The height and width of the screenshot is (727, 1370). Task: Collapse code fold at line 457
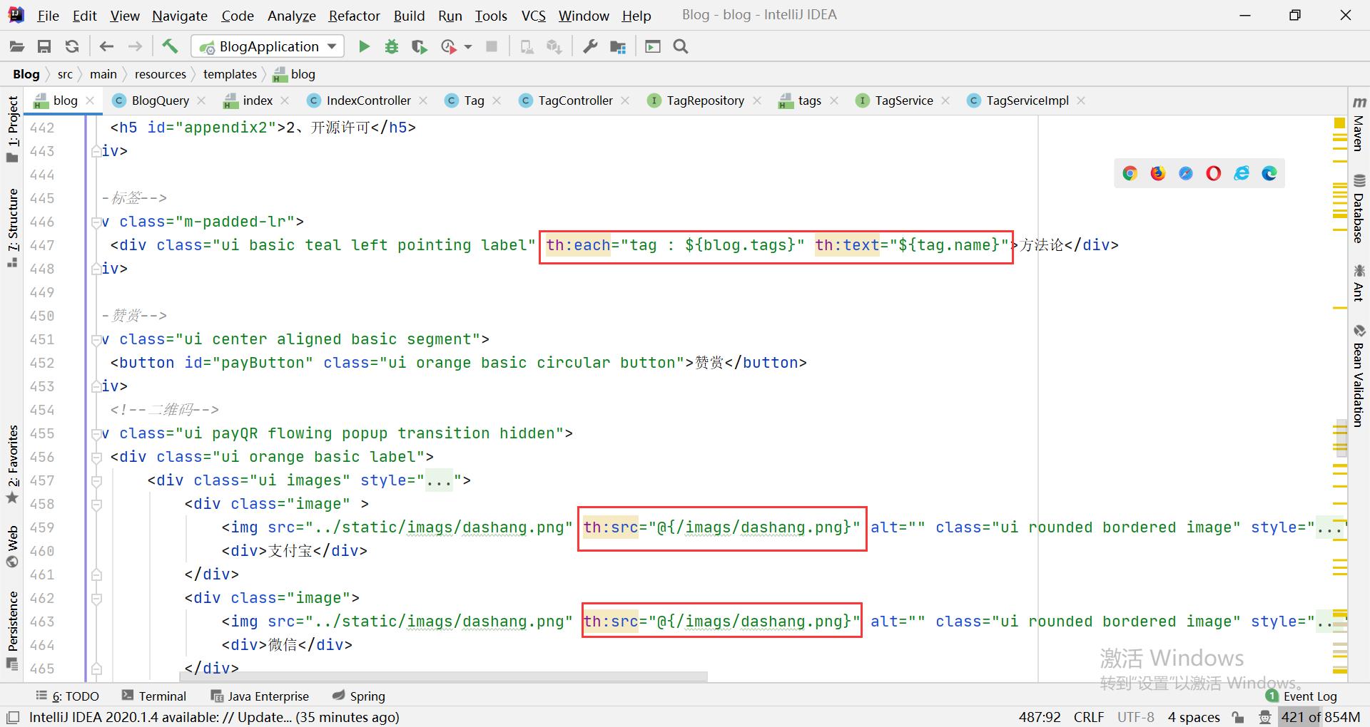pyautogui.click(x=96, y=480)
